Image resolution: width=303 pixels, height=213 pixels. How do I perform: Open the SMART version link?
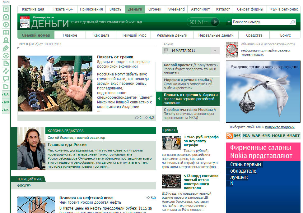point(293,136)
